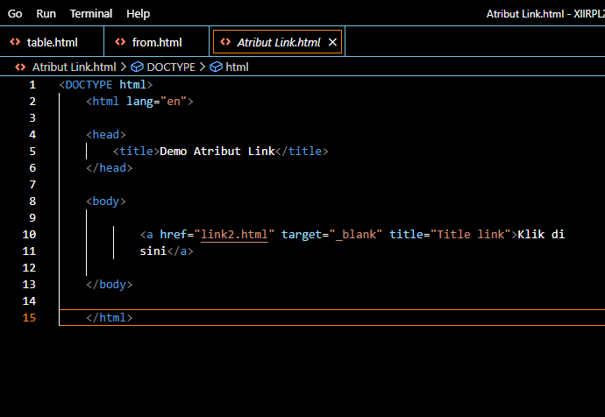Click the "sini</a>" code on line 11
Screen dimensions: 605x417
[x=167, y=251]
